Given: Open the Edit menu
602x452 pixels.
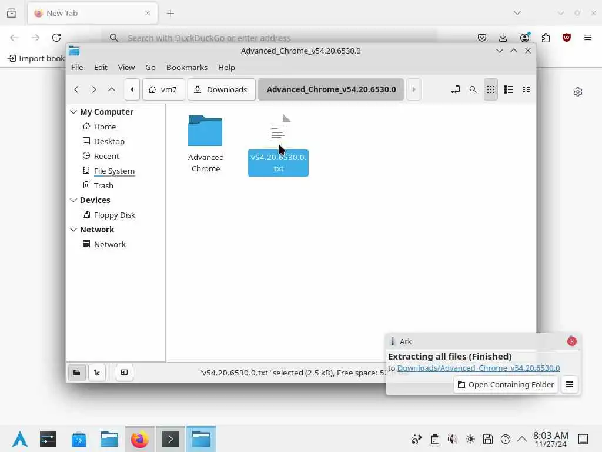Looking at the screenshot, I should click(101, 67).
